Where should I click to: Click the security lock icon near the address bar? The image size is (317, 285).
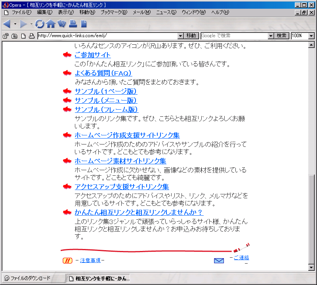(x=6, y=36)
